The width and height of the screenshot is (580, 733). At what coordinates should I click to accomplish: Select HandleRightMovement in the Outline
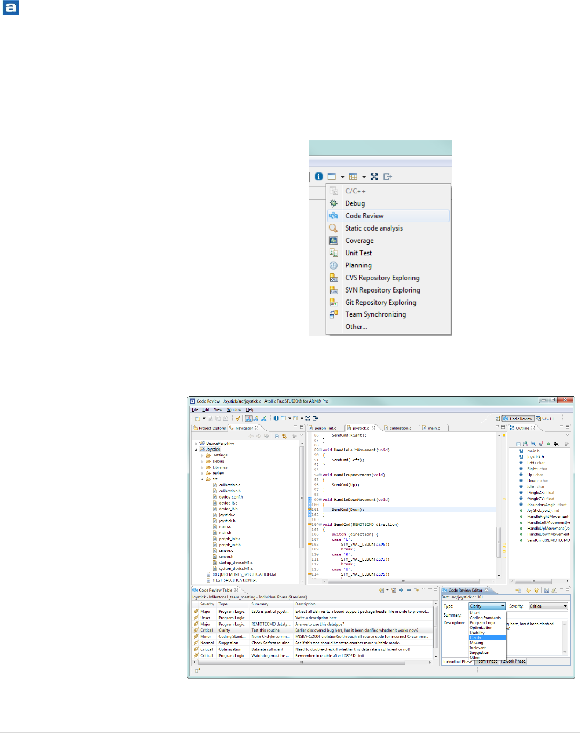tap(545, 516)
